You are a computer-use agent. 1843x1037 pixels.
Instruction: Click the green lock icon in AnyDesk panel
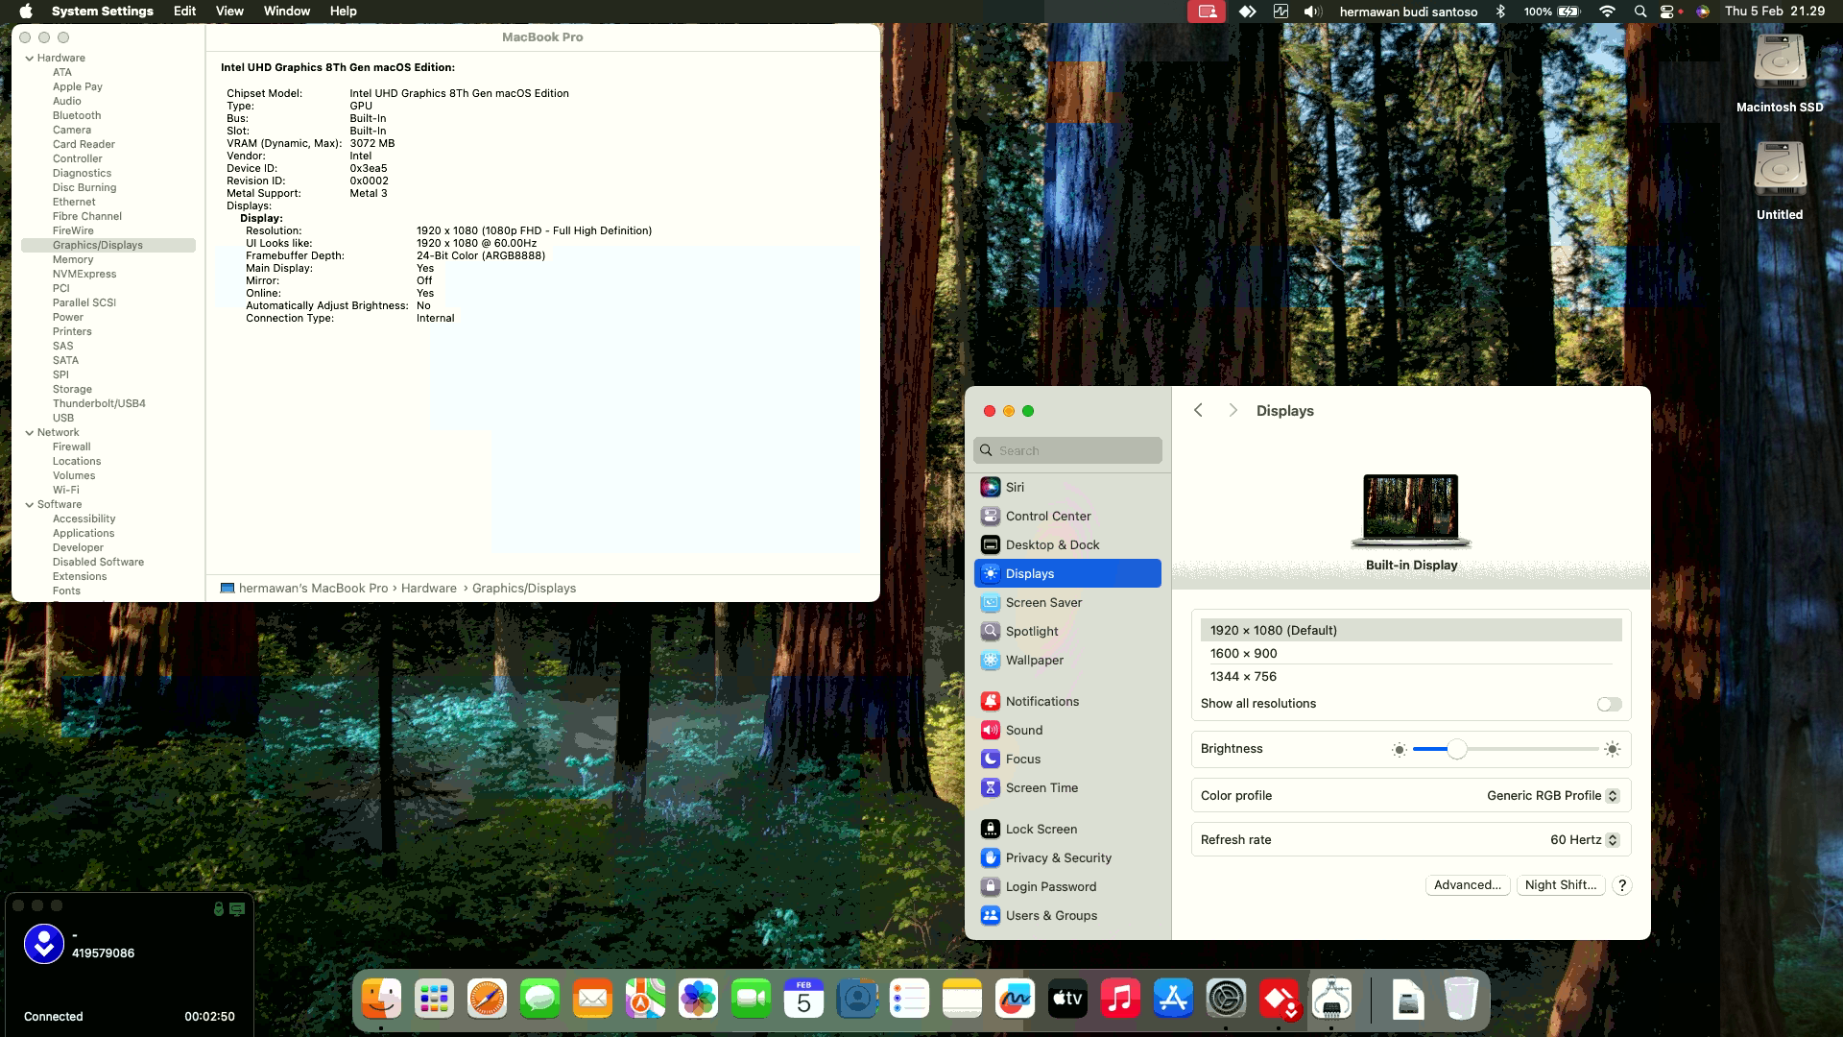(218, 908)
